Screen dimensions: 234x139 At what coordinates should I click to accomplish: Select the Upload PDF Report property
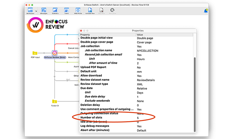point(93,67)
